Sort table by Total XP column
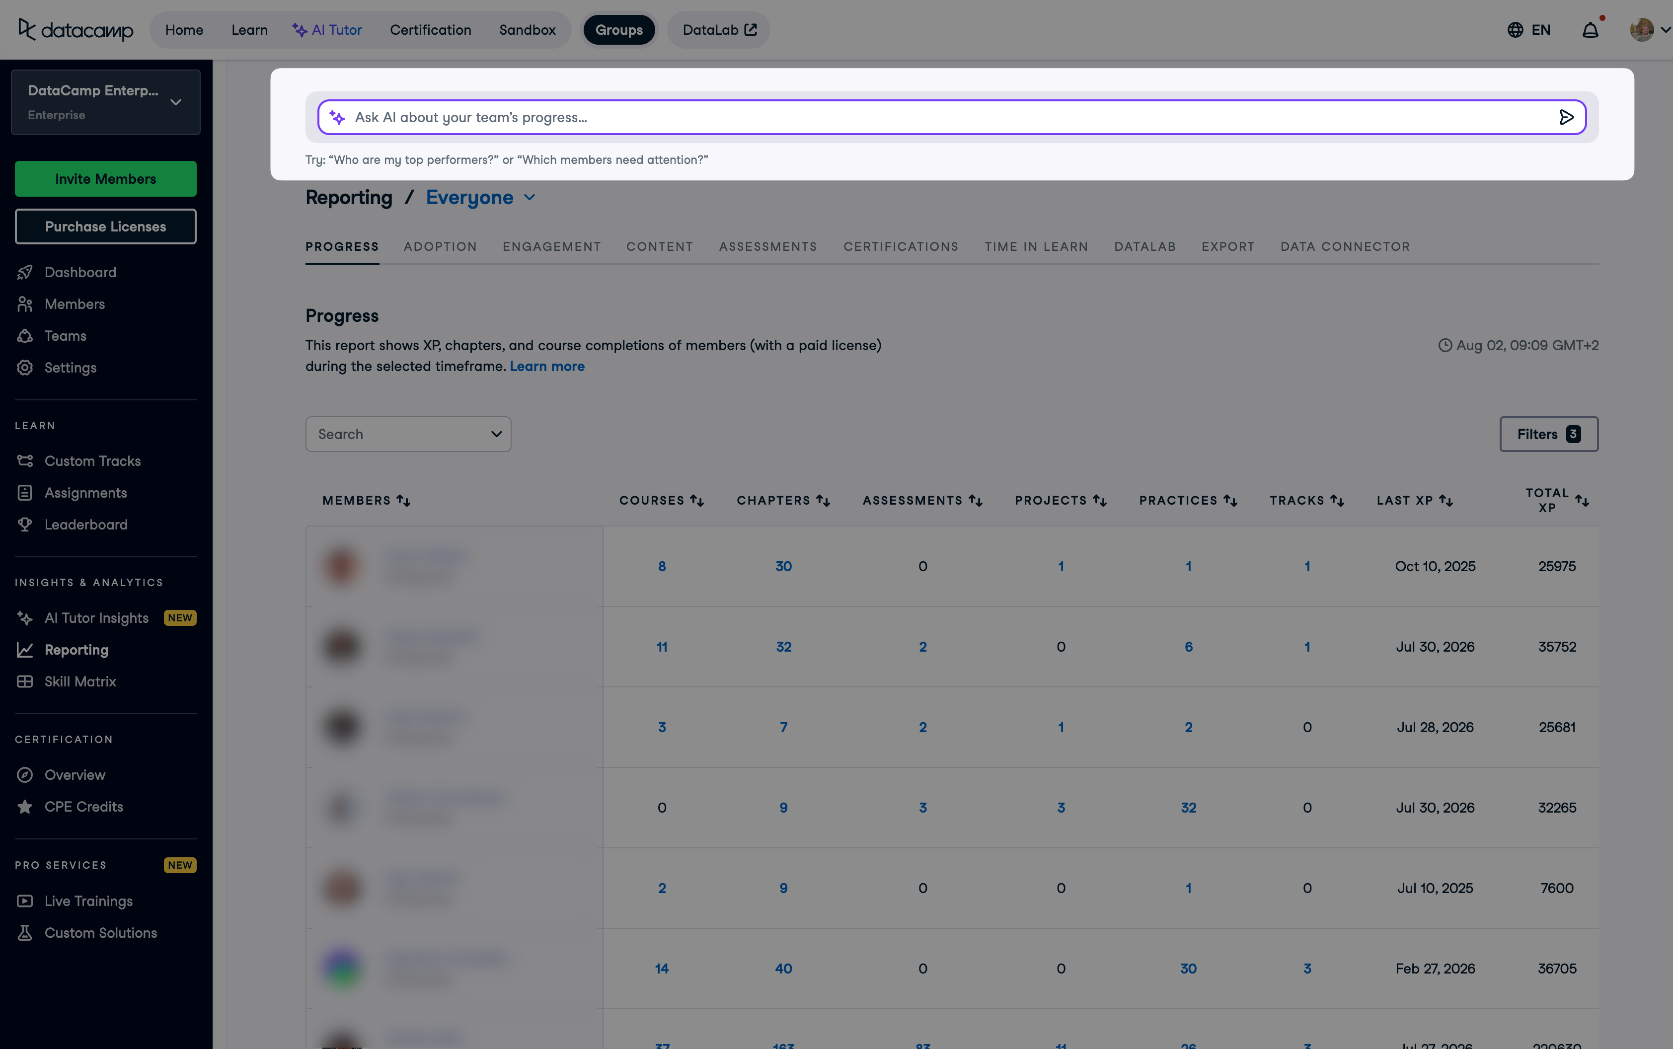This screenshot has width=1673, height=1049. pos(1582,500)
